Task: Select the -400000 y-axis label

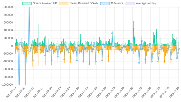Action: [8, 62]
